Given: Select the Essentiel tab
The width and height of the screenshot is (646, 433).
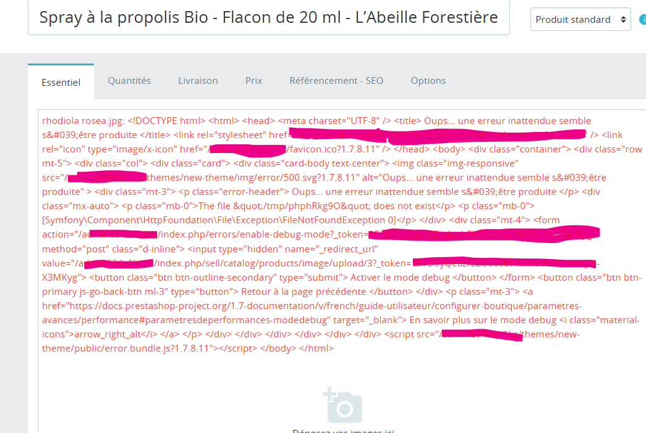Looking at the screenshot, I should click(x=61, y=82).
